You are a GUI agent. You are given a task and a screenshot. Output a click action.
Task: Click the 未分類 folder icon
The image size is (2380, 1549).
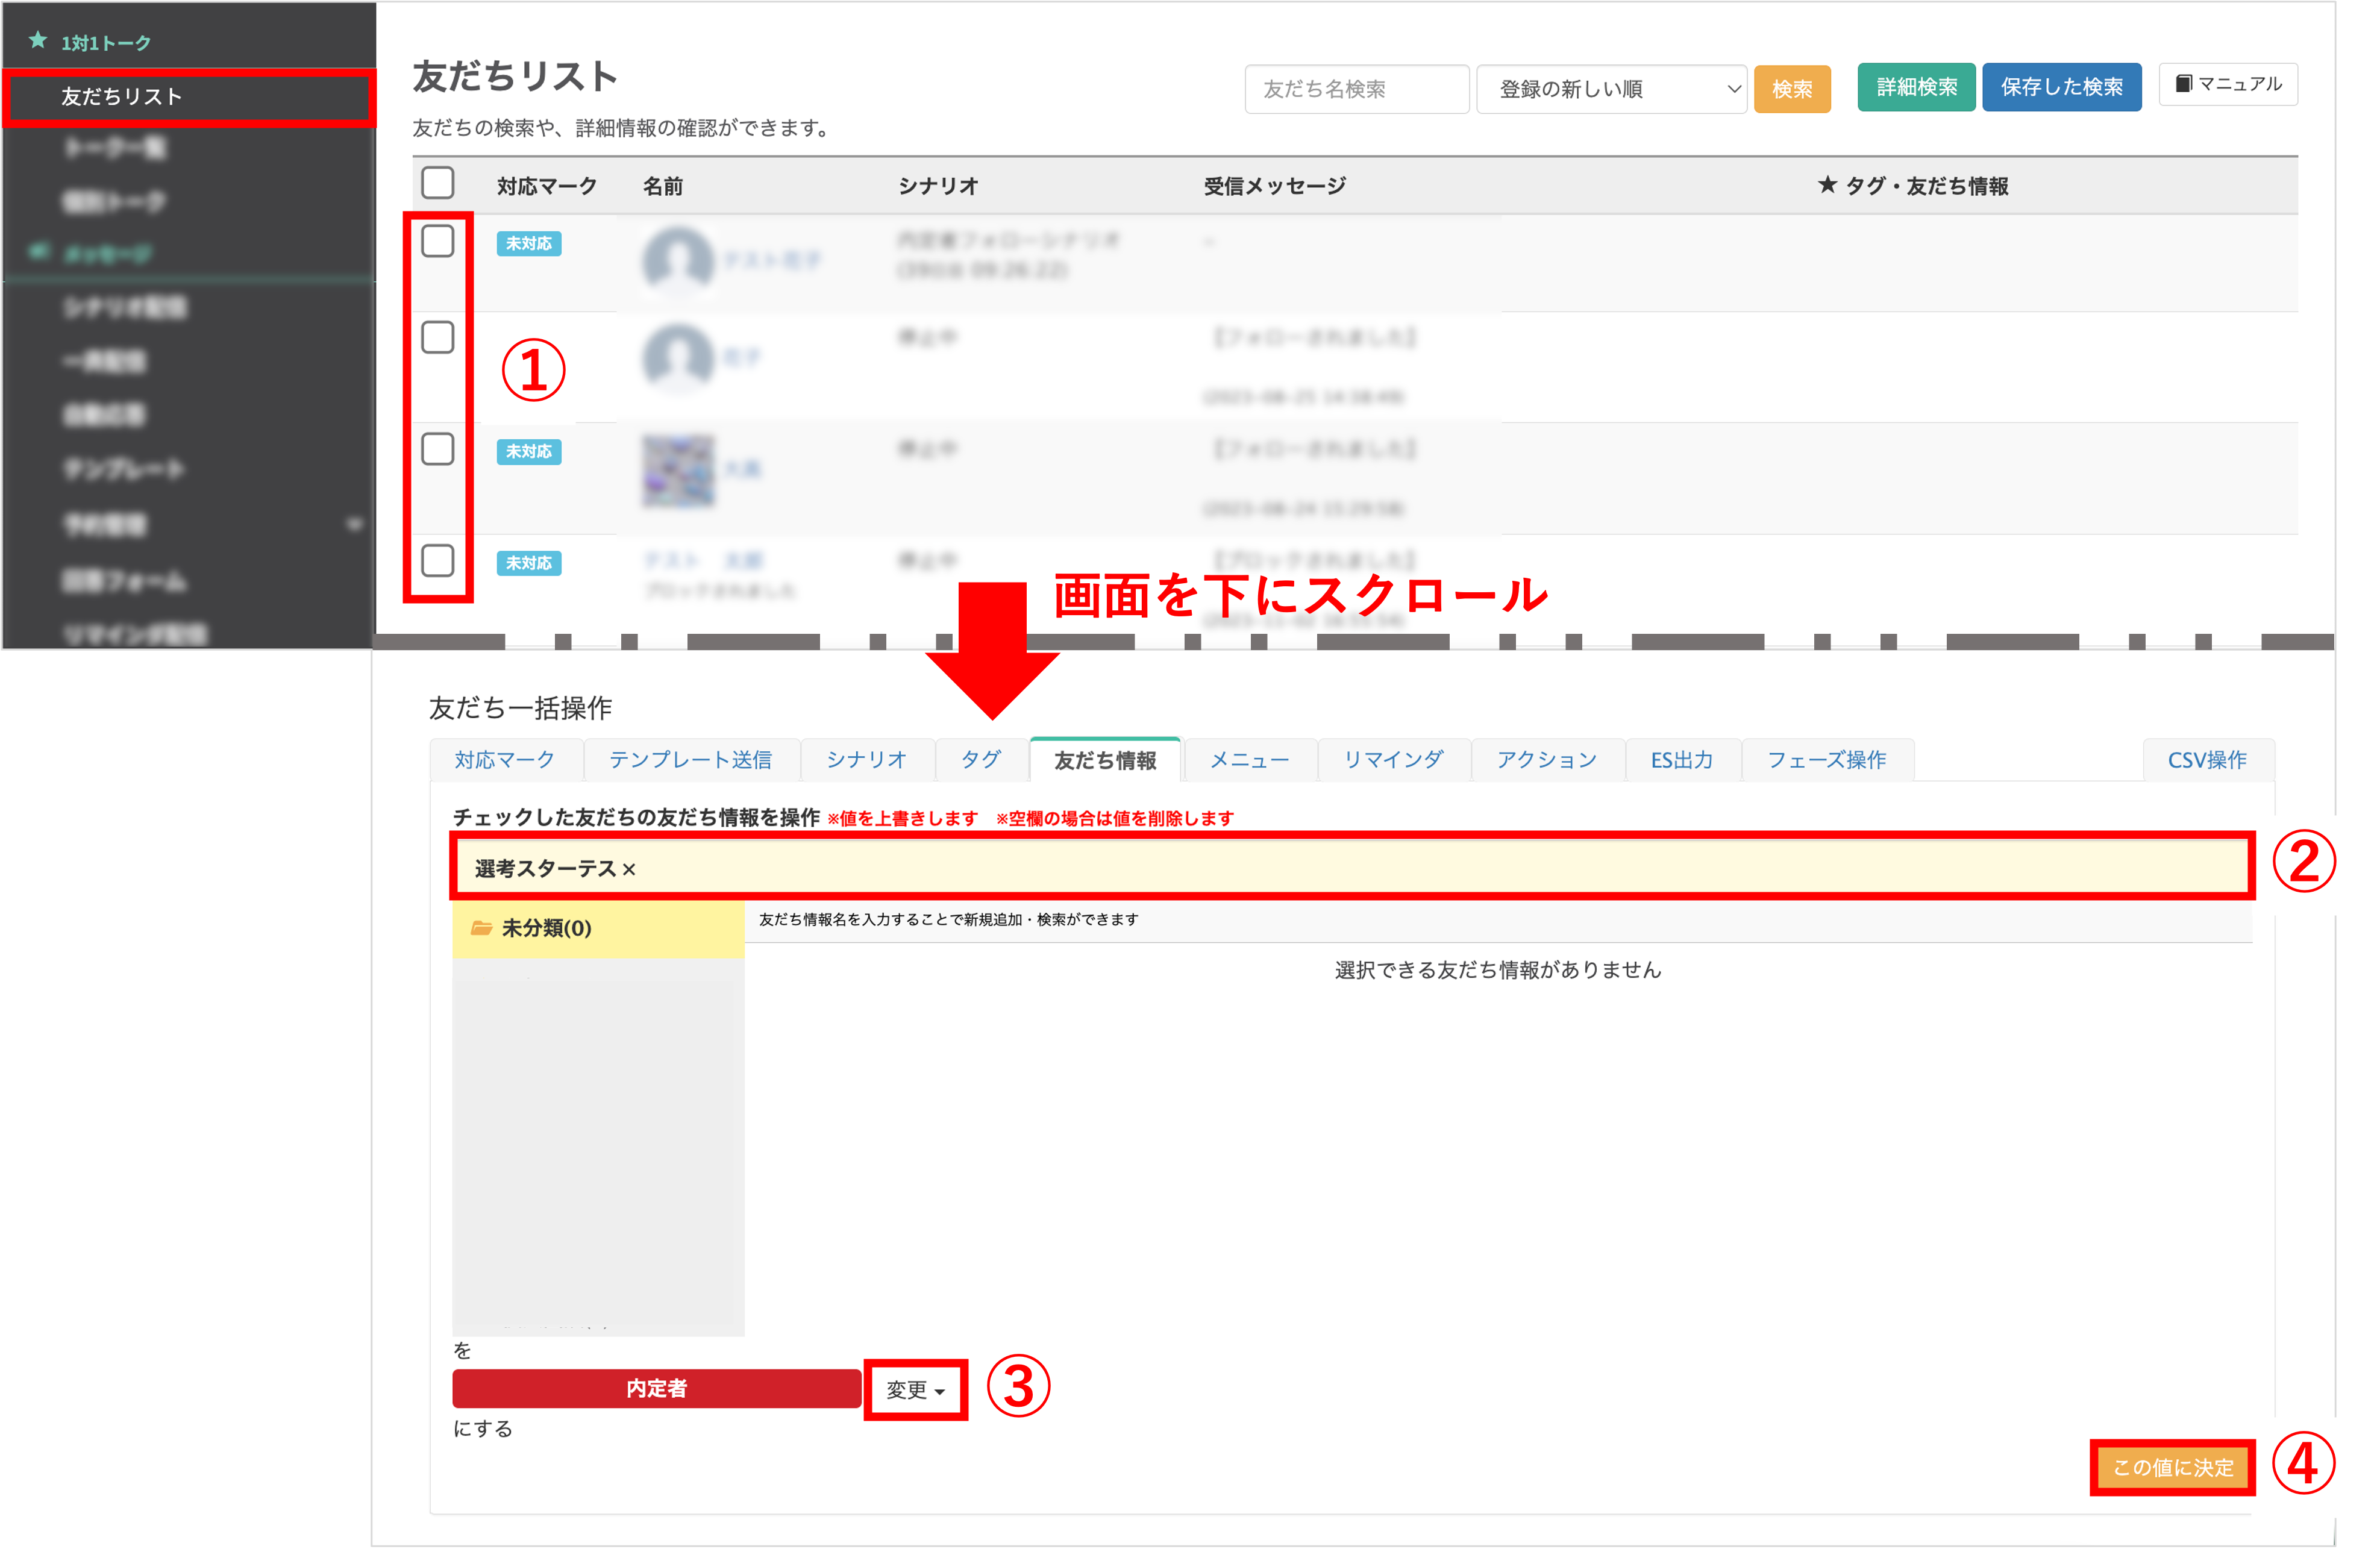pyautogui.click(x=481, y=928)
